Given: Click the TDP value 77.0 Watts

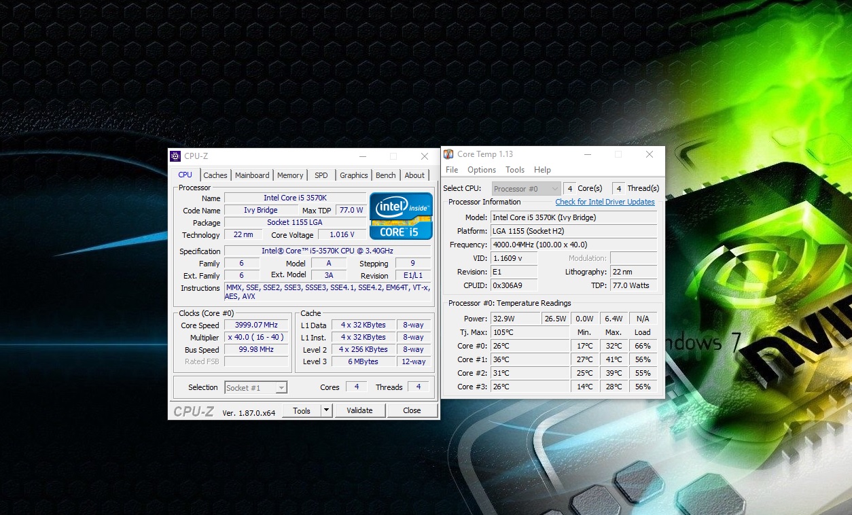Looking at the screenshot, I should click(634, 285).
